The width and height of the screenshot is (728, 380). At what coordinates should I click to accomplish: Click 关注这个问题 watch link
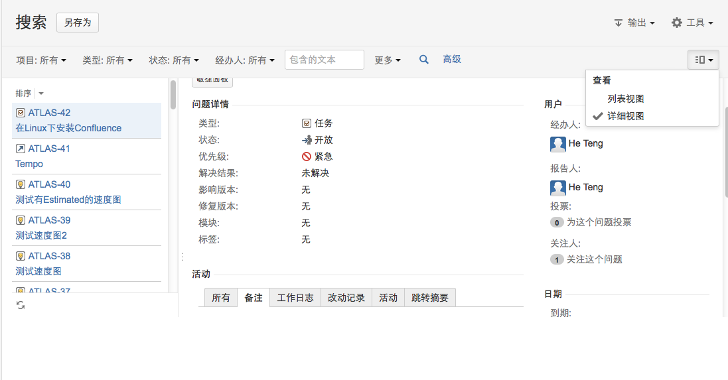point(595,259)
